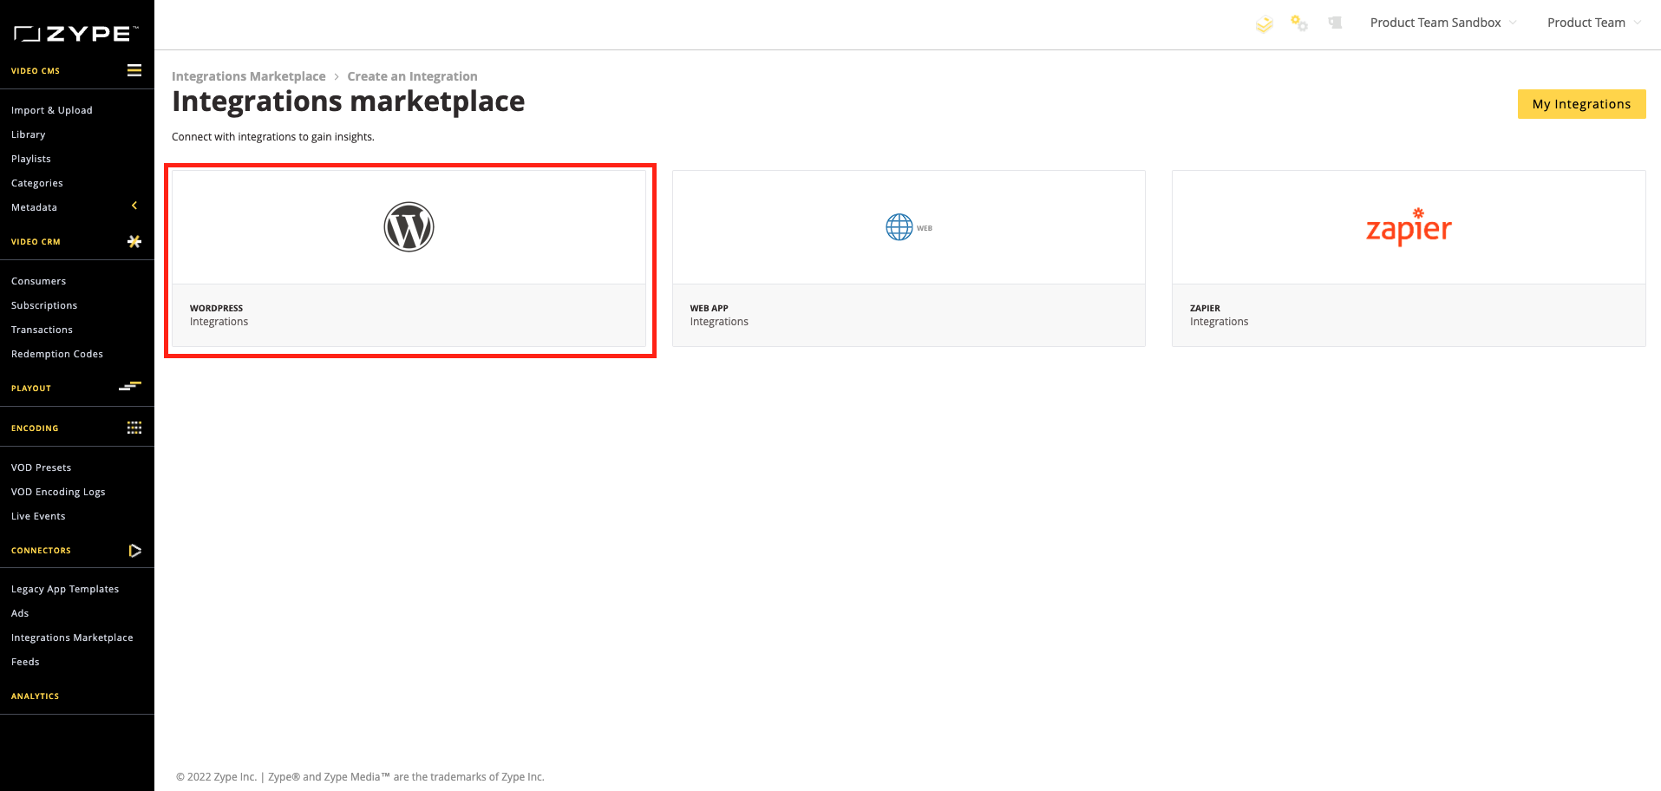The image size is (1661, 791).
Task: Open Feeds in sidebar
Action: [x=25, y=662]
